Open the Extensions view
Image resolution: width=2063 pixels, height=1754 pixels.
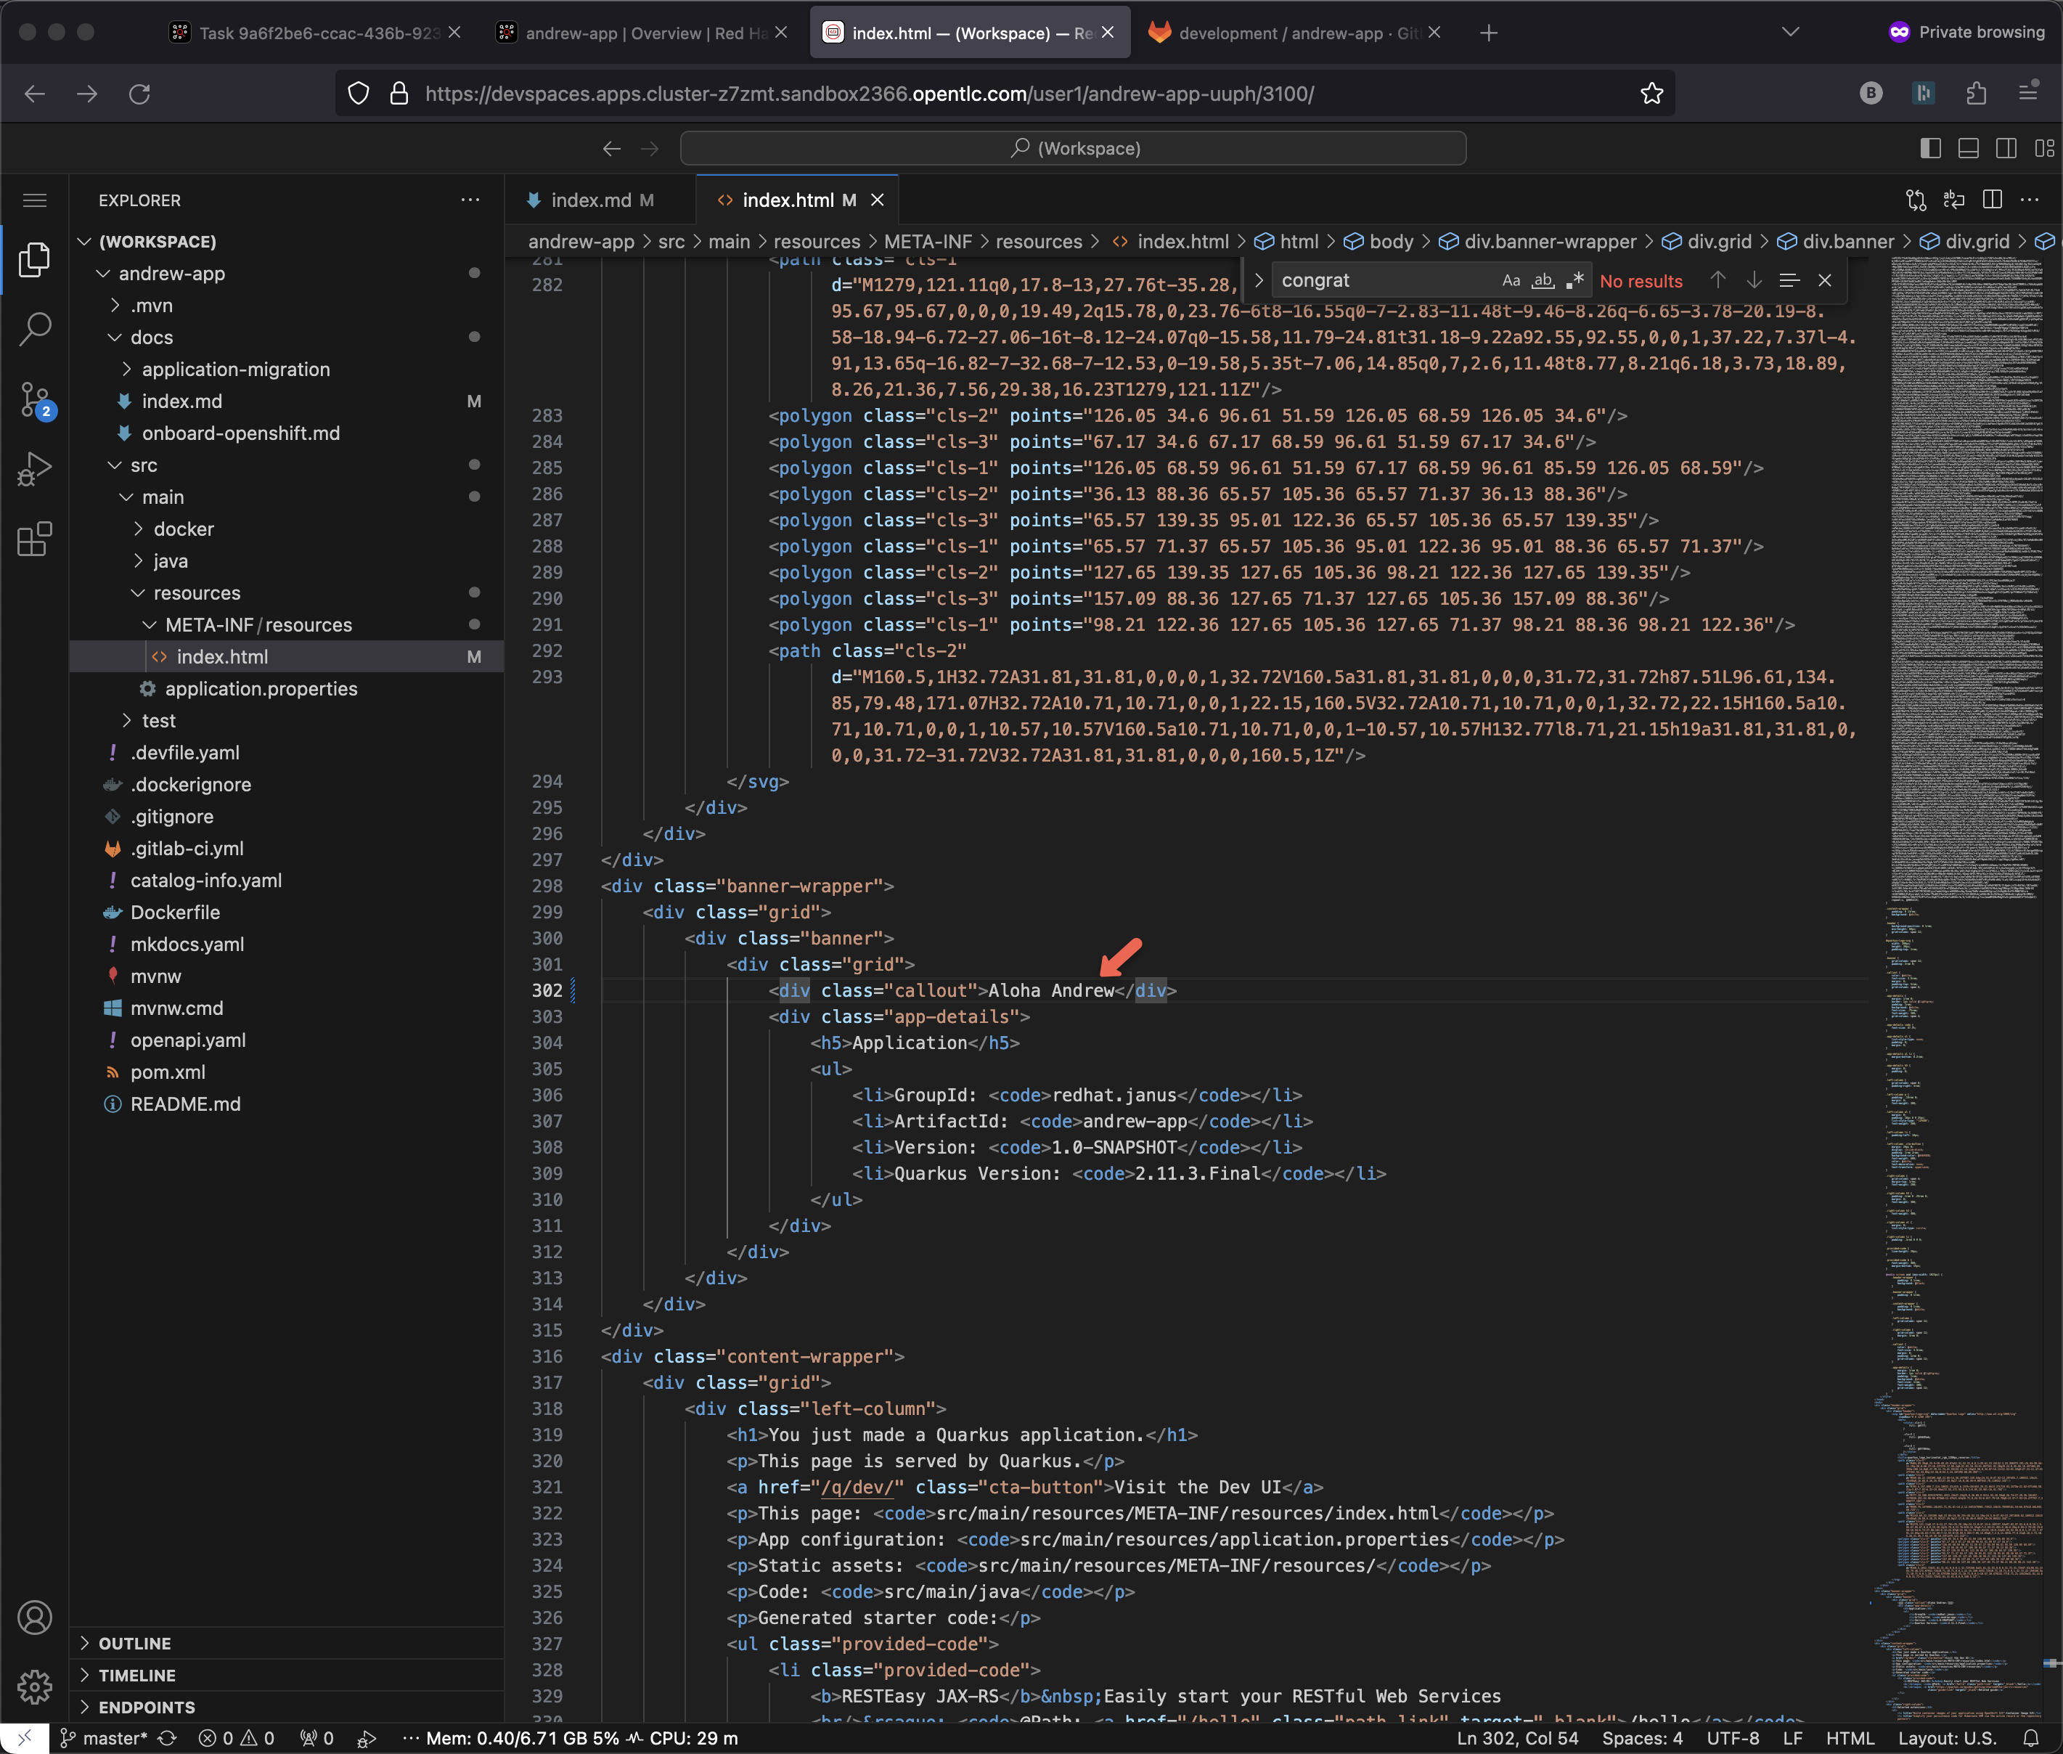coord(35,539)
